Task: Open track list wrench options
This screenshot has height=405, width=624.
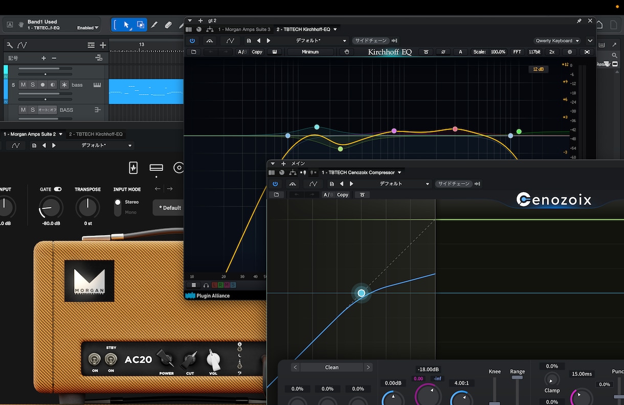Action: [x=10, y=45]
